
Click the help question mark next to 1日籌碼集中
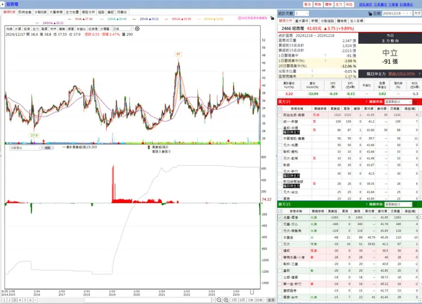tap(325, 56)
